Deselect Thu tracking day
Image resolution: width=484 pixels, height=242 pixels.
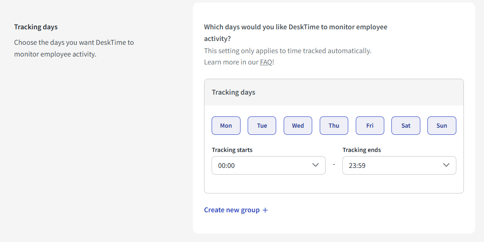(334, 126)
